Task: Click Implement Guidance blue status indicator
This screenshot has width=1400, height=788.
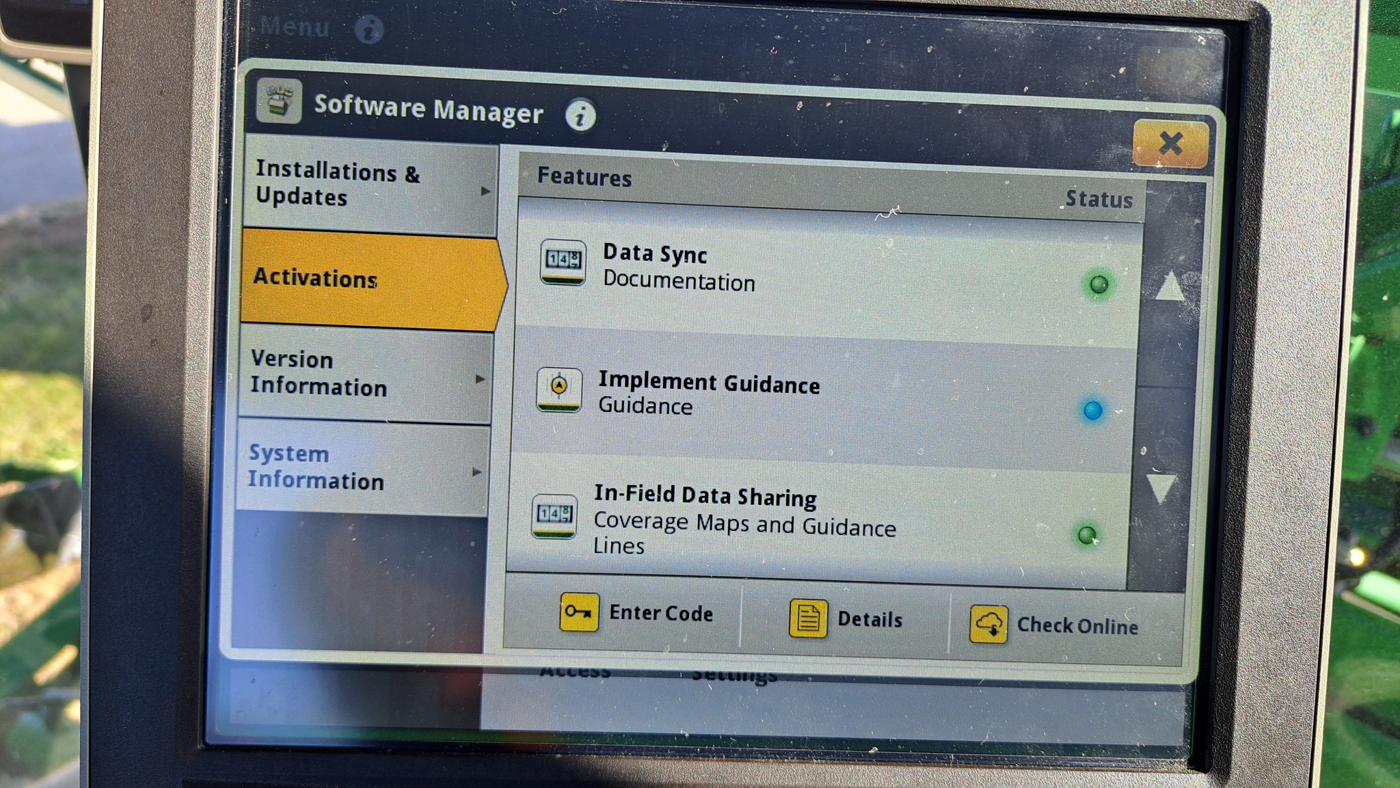Action: coord(1092,410)
